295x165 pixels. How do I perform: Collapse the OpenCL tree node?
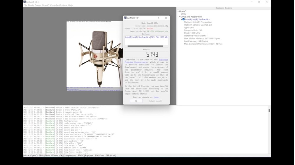click(x=178, y=11)
